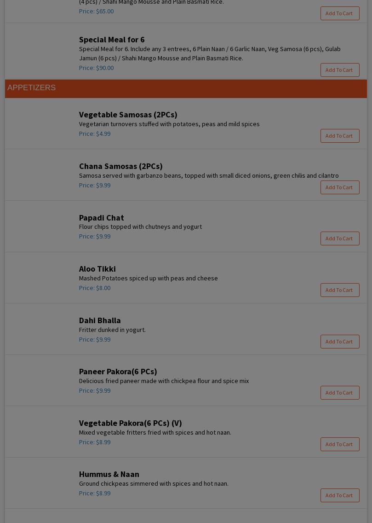Viewport: 372px width, 523px height.
Task: Add Chana Samosas to the cart
Action: (x=340, y=187)
